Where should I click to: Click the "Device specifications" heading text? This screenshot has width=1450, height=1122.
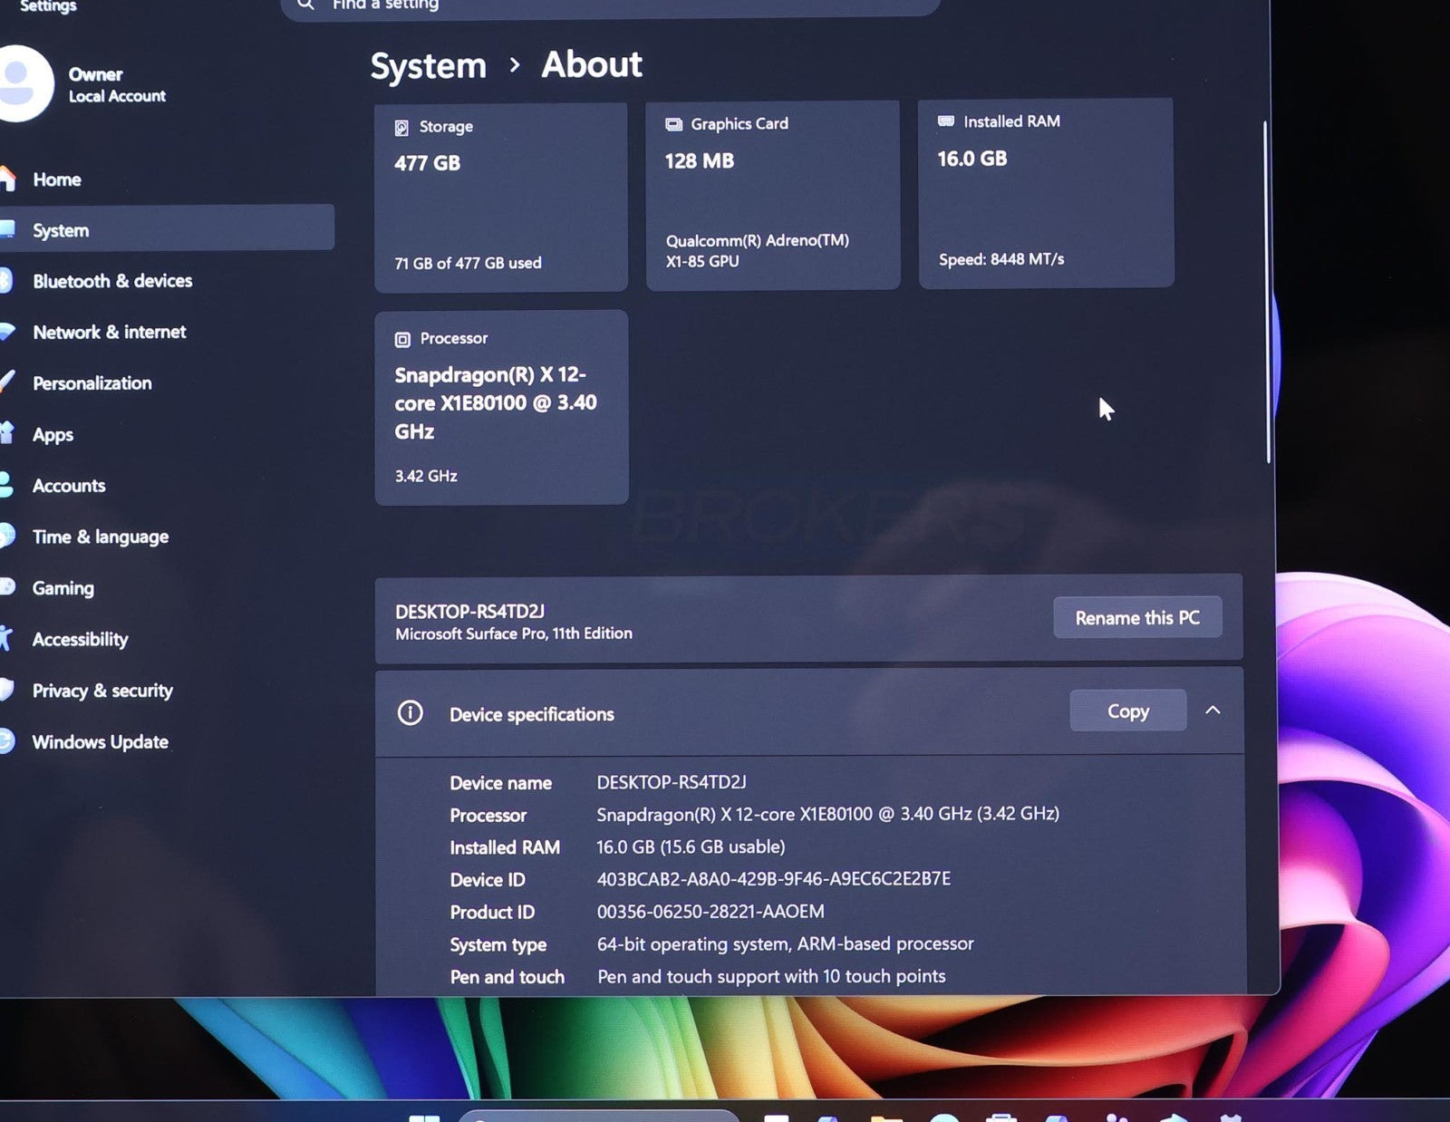pyautogui.click(x=532, y=714)
